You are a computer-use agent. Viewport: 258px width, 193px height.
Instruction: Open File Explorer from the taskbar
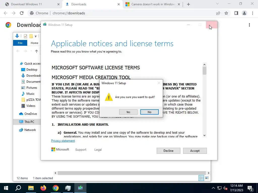point(31,188)
